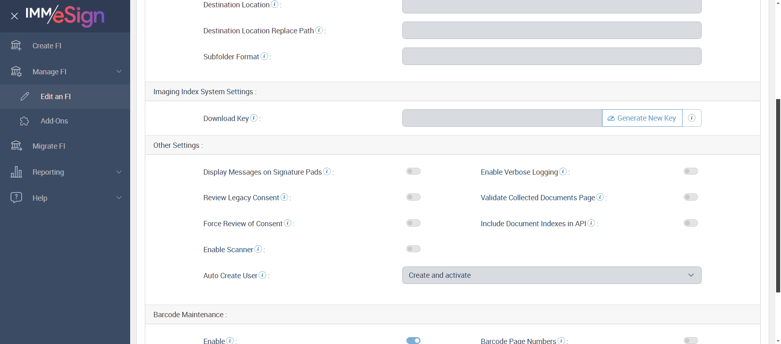Click info icon beside Enable Verbose Logging

coord(563,171)
